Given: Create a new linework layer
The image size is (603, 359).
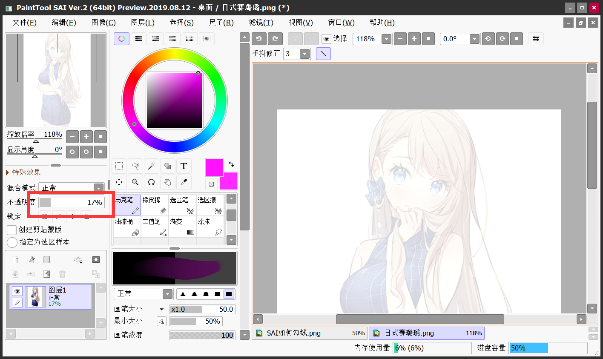Looking at the screenshot, I should click(31, 260).
